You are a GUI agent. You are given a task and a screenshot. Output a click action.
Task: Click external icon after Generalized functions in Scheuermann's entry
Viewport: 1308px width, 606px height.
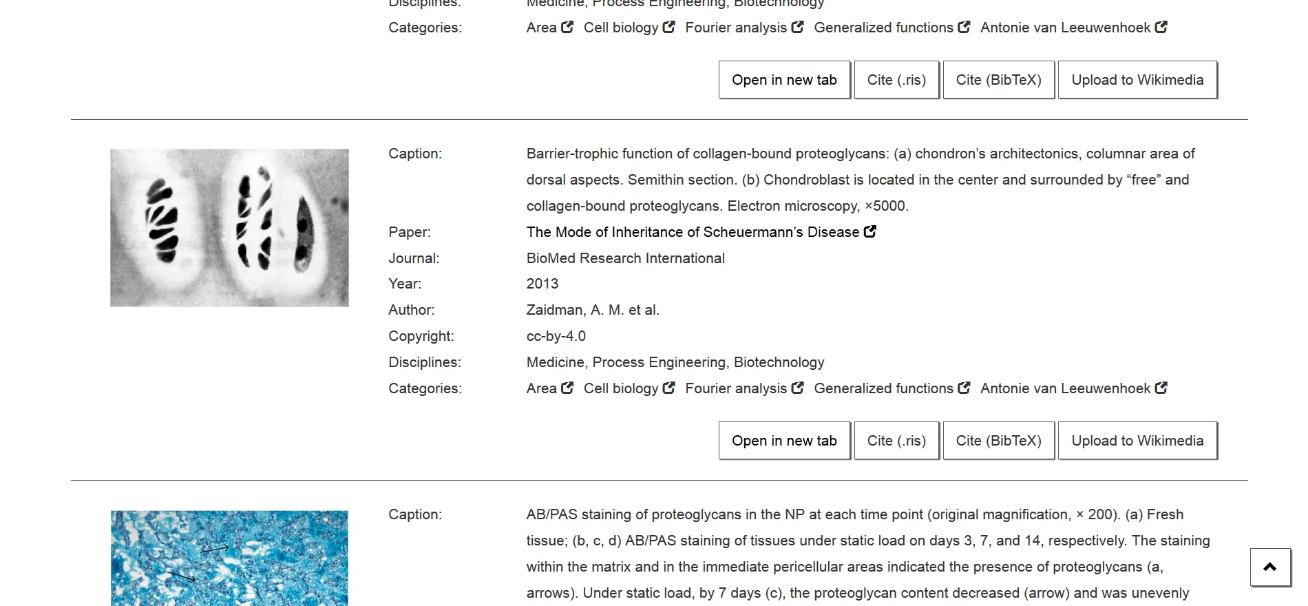(964, 388)
